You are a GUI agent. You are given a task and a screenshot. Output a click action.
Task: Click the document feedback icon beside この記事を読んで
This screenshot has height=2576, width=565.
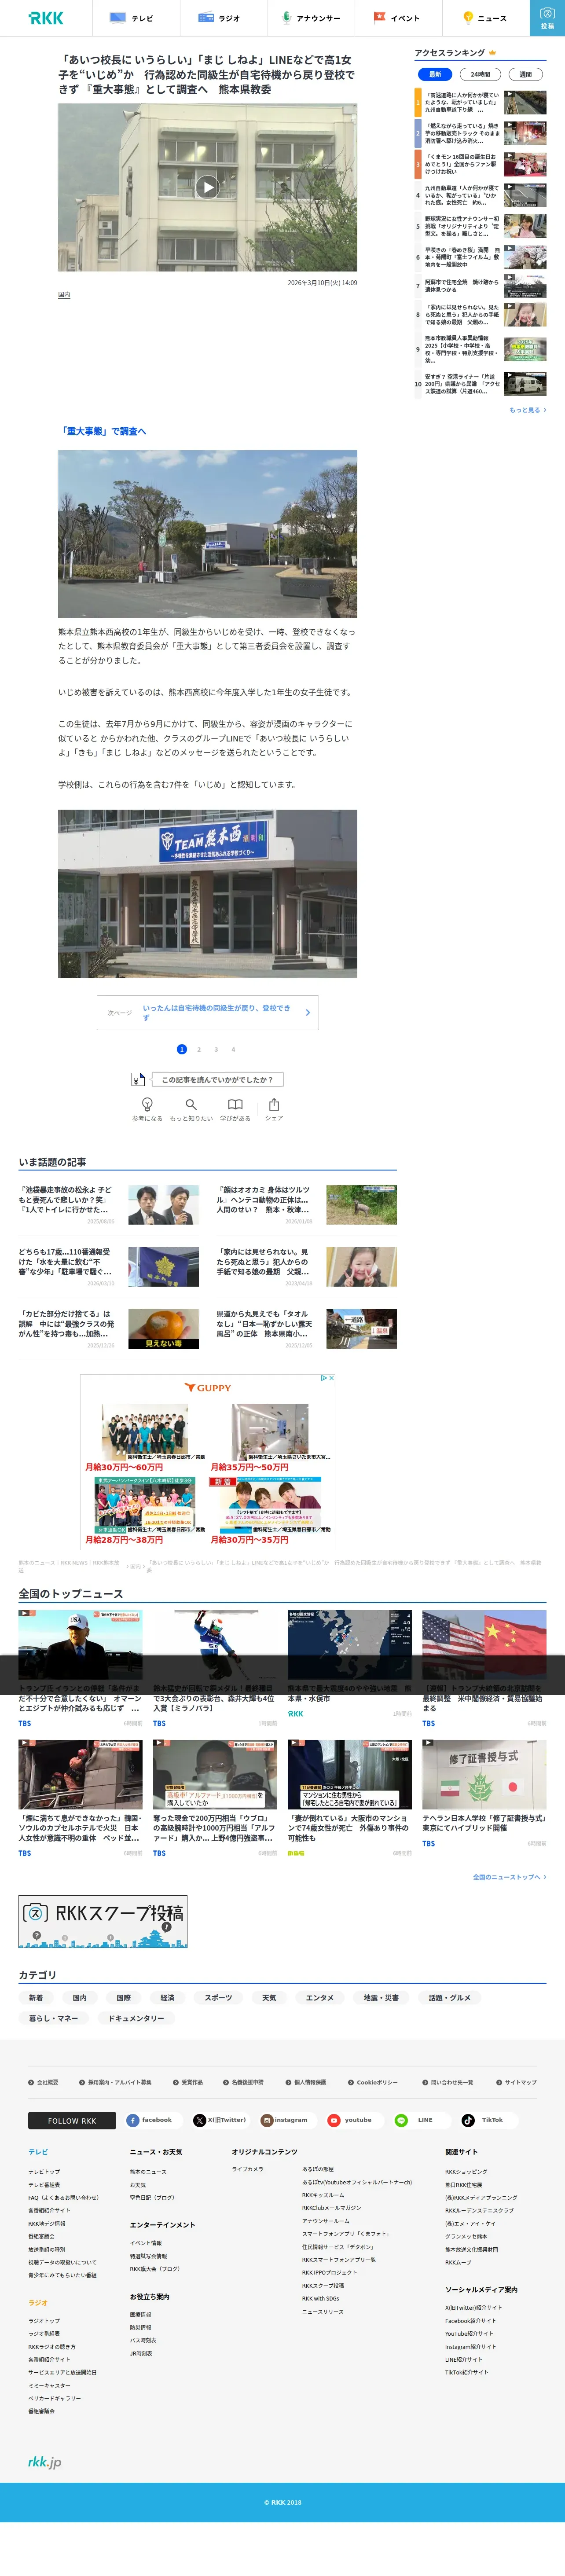click(x=138, y=1079)
